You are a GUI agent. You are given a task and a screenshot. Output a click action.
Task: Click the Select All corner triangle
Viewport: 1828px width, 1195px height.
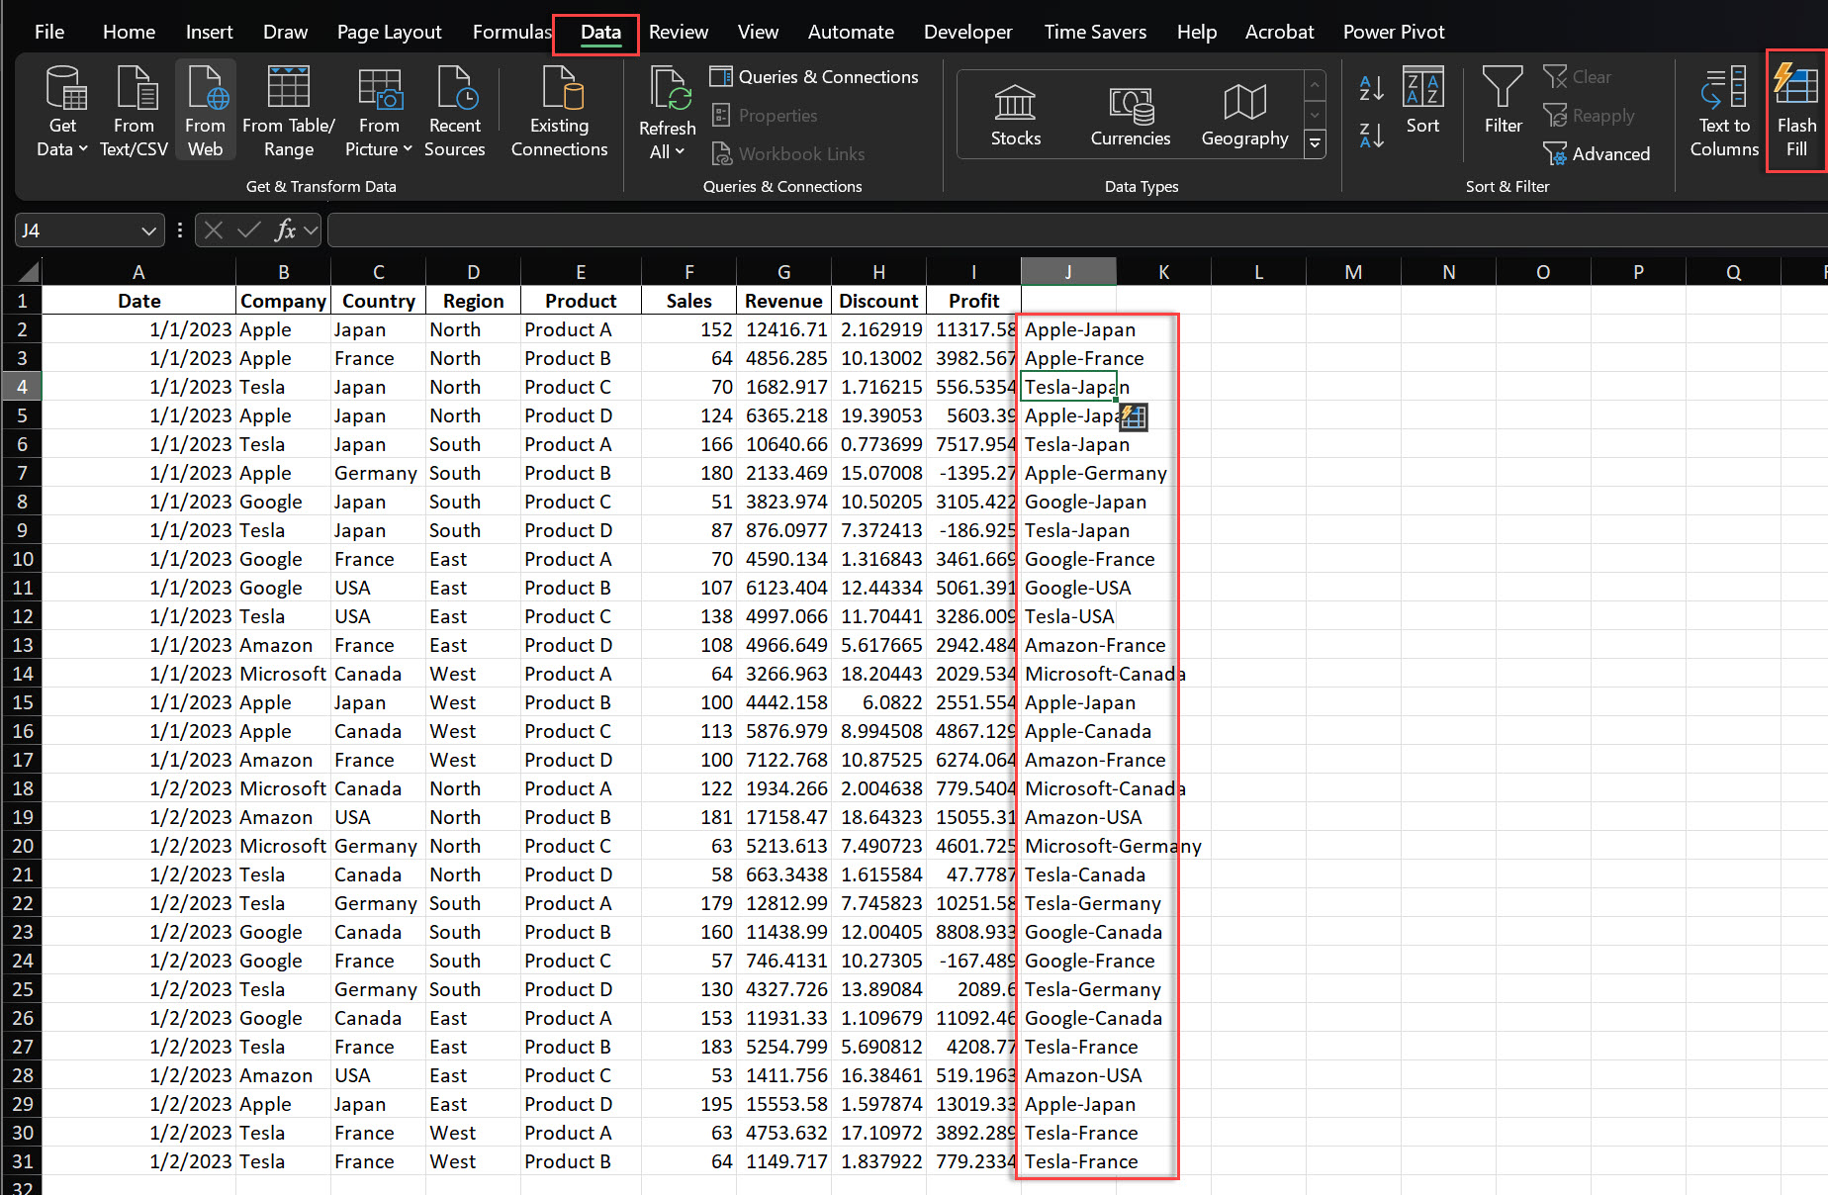point(28,271)
